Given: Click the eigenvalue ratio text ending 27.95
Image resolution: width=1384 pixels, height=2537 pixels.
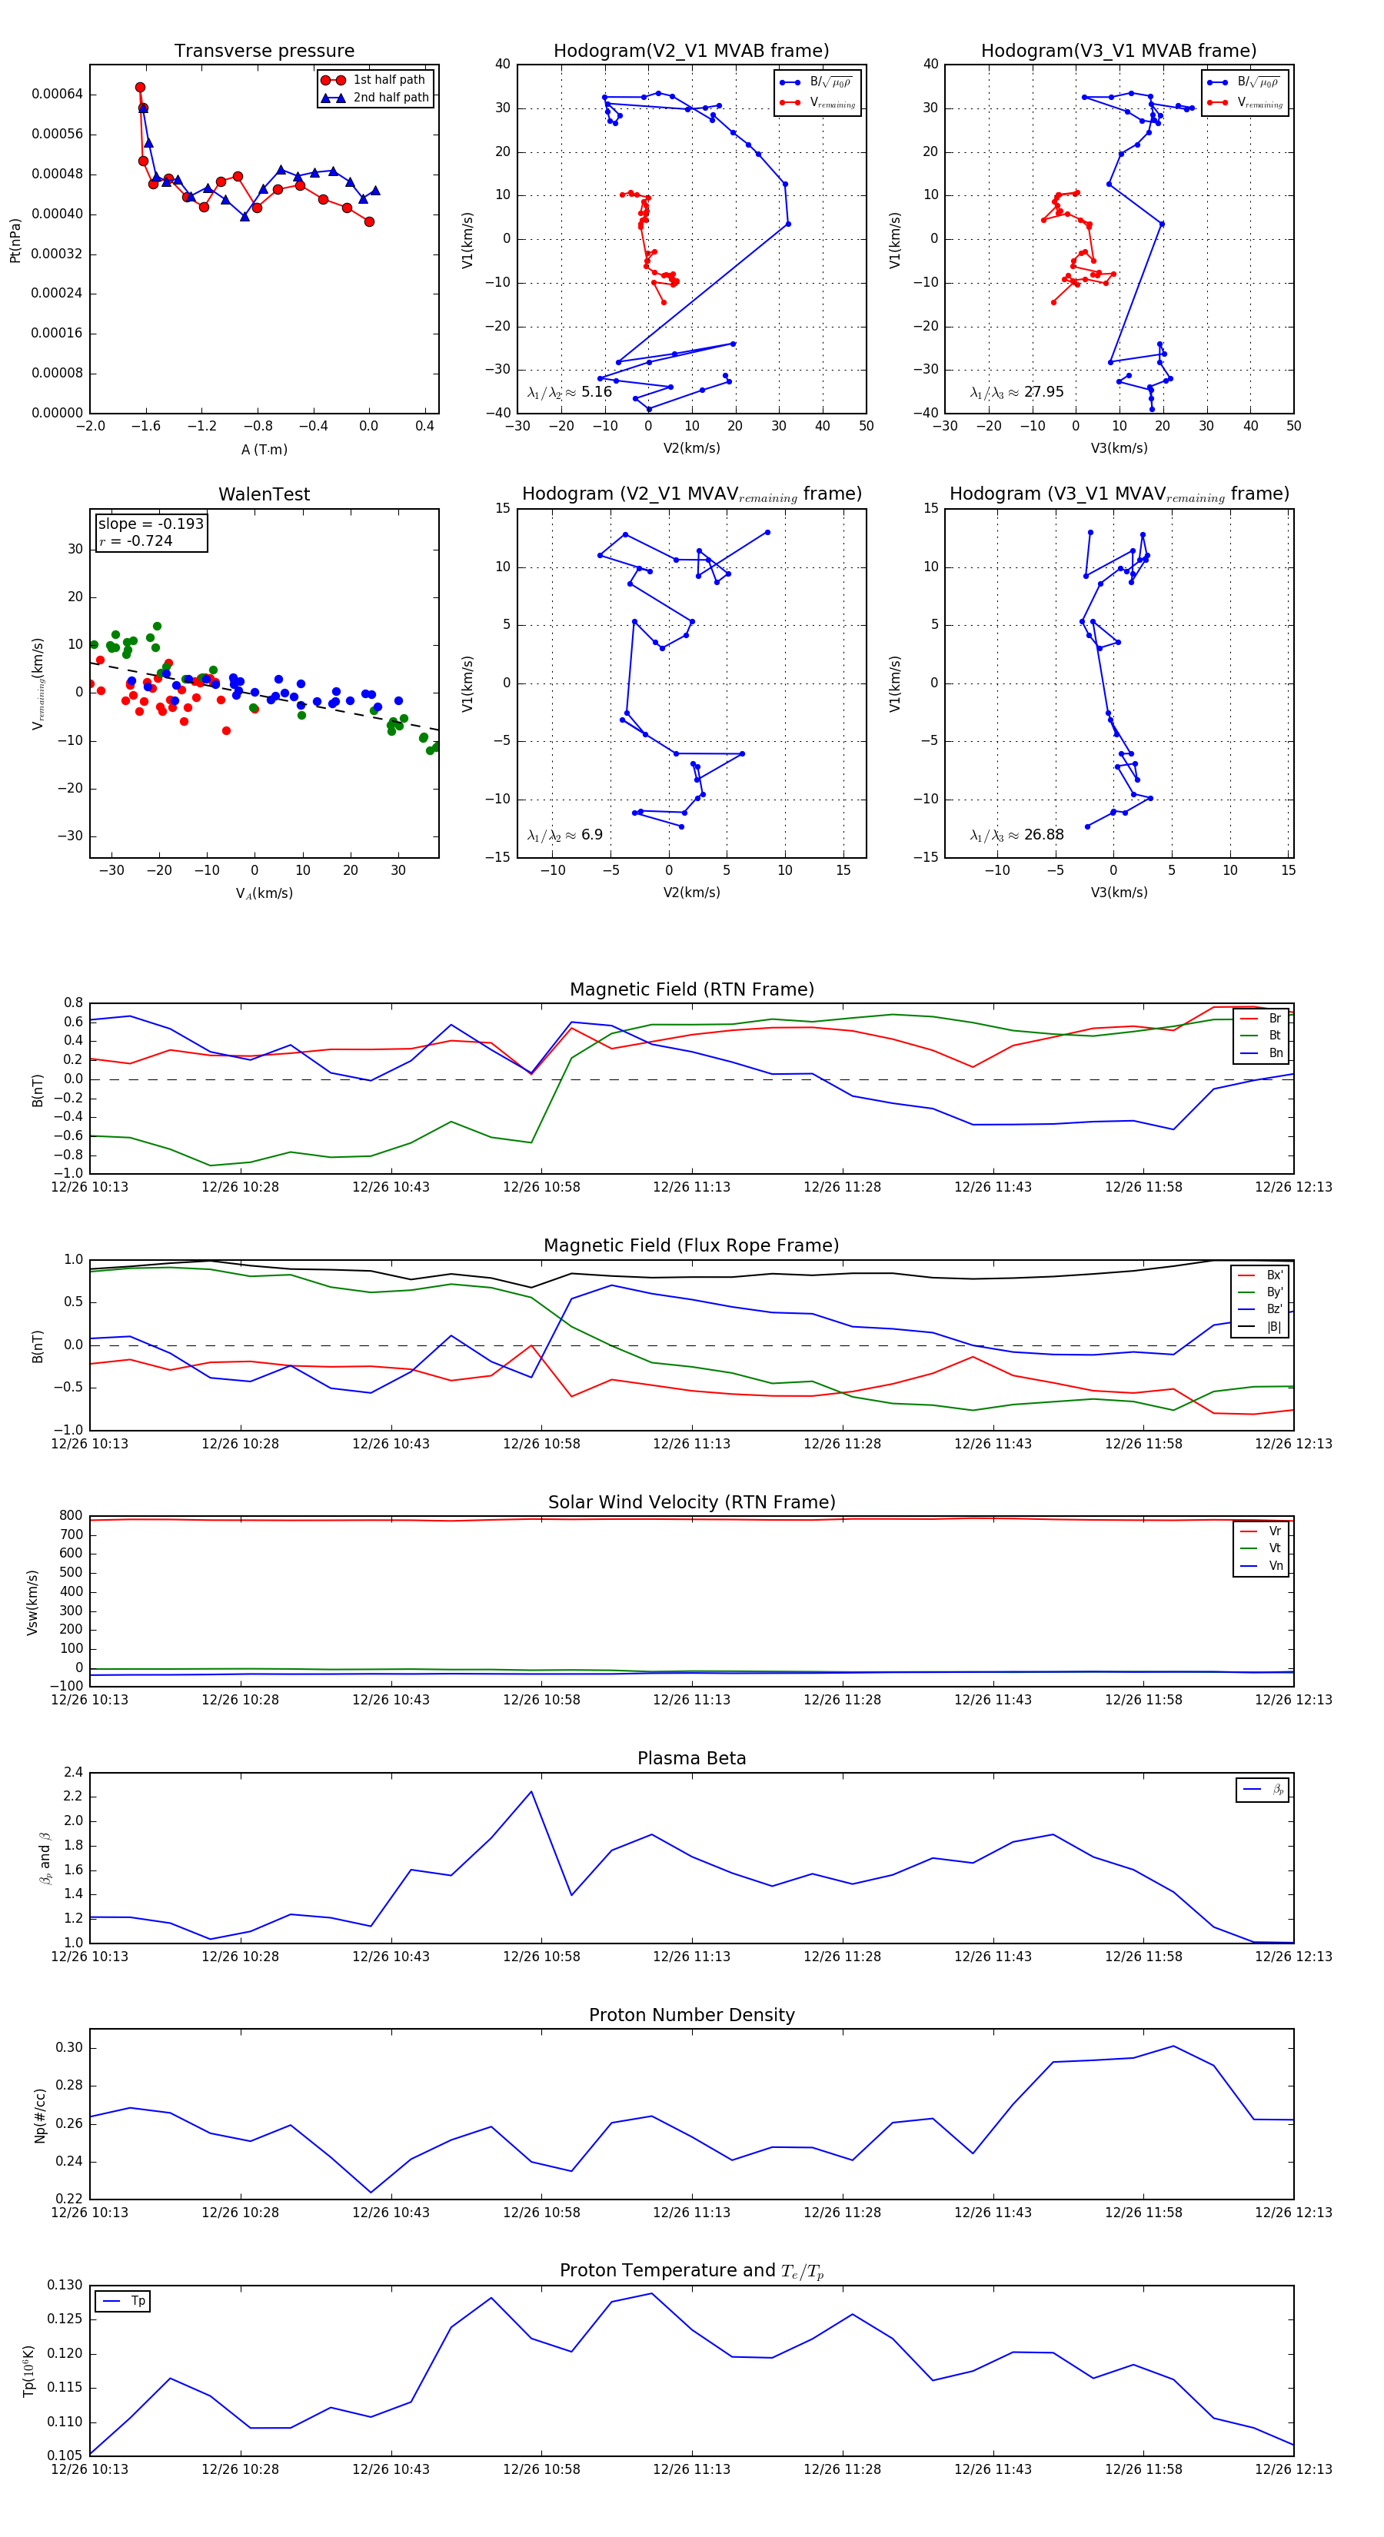Looking at the screenshot, I should click(1016, 392).
